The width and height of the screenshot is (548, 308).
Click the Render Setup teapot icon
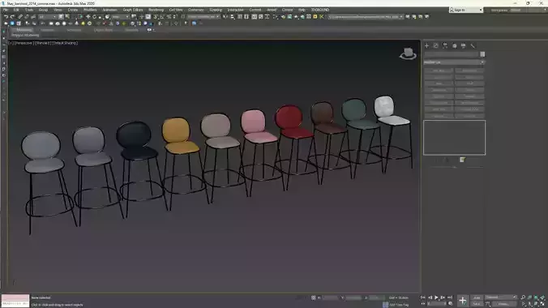point(283,16)
